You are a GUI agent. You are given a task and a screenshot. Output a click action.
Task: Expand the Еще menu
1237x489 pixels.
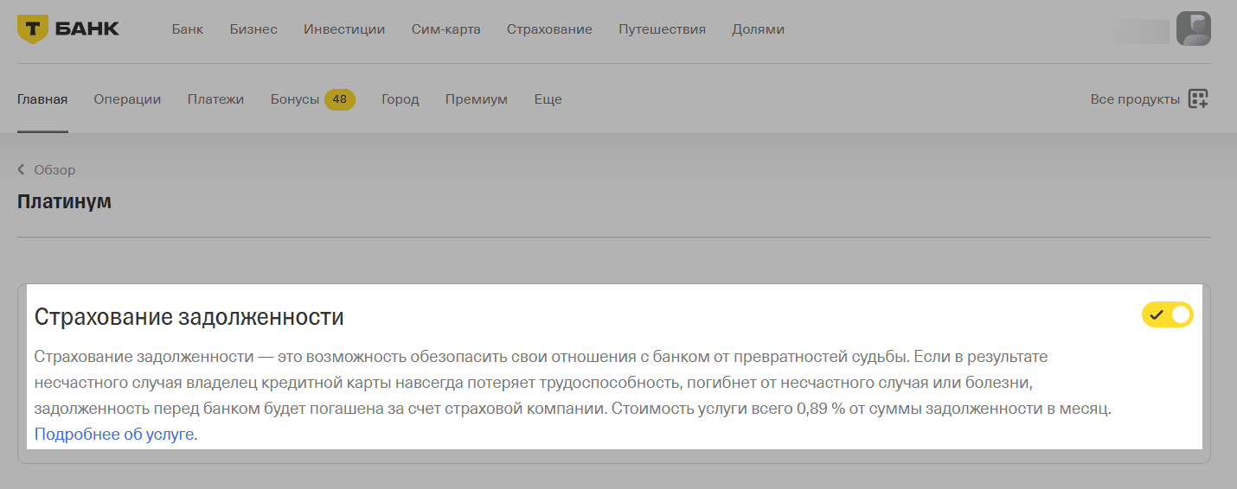click(x=548, y=99)
